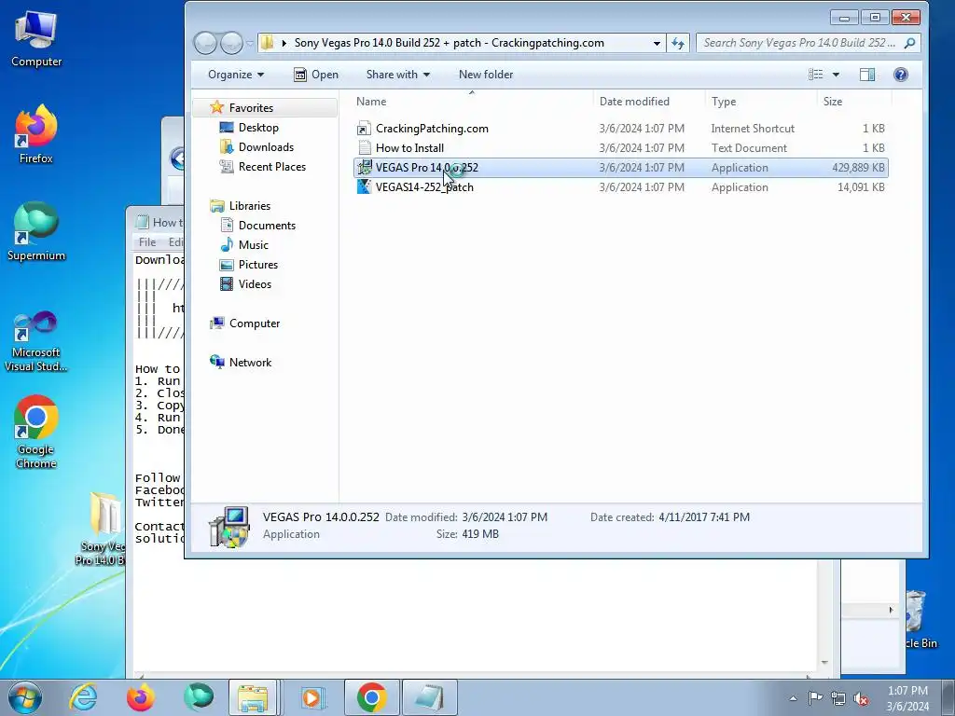Select Libraries in the navigation pane
The image size is (955, 716).
(250, 206)
